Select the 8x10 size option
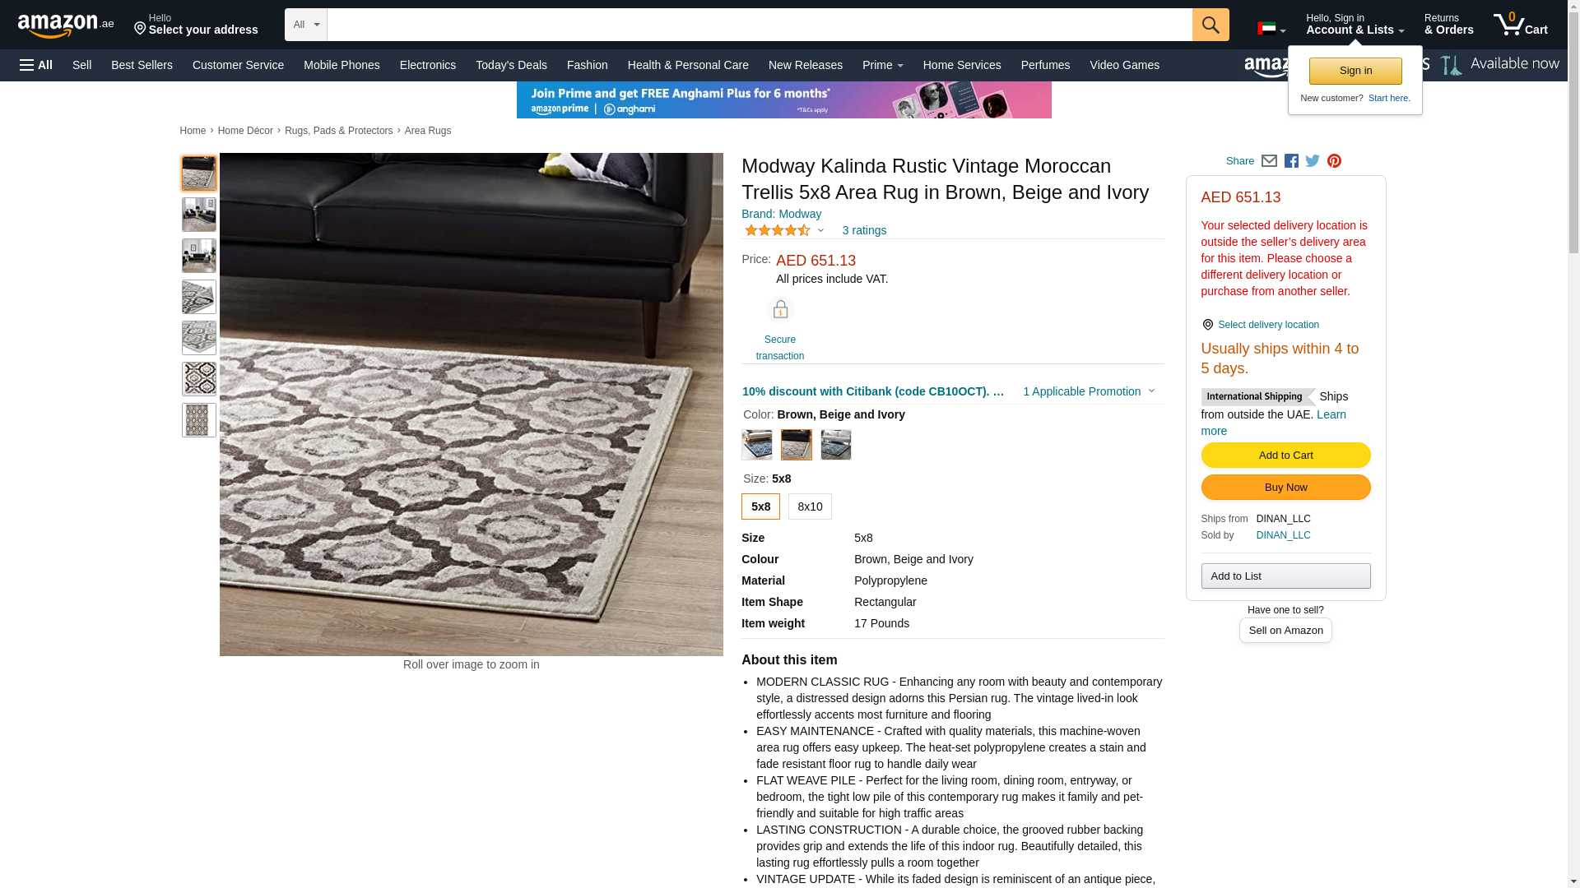This screenshot has width=1580, height=888. click(x=810, y=506)
